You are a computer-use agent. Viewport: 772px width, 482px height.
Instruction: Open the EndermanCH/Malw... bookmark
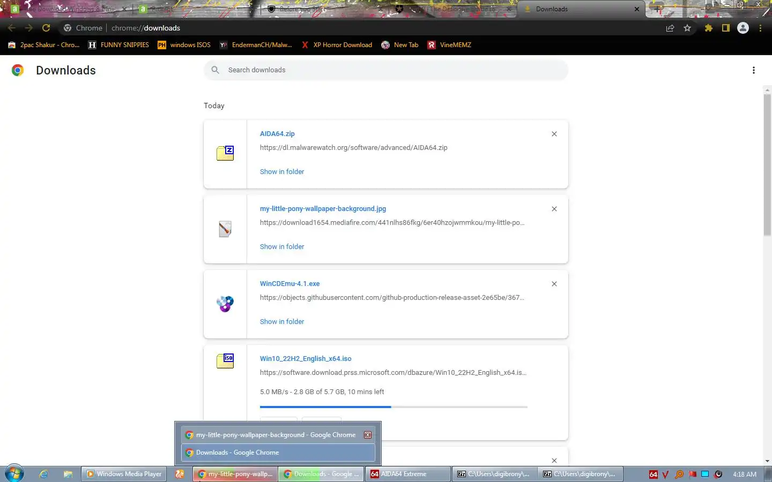(x=256, y=45)
